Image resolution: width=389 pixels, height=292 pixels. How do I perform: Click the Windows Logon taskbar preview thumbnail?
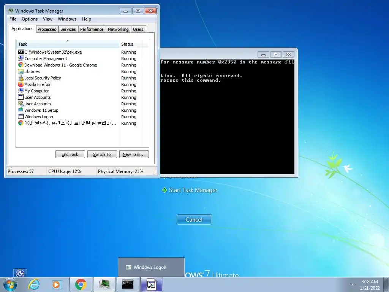[x=152, y=267]
